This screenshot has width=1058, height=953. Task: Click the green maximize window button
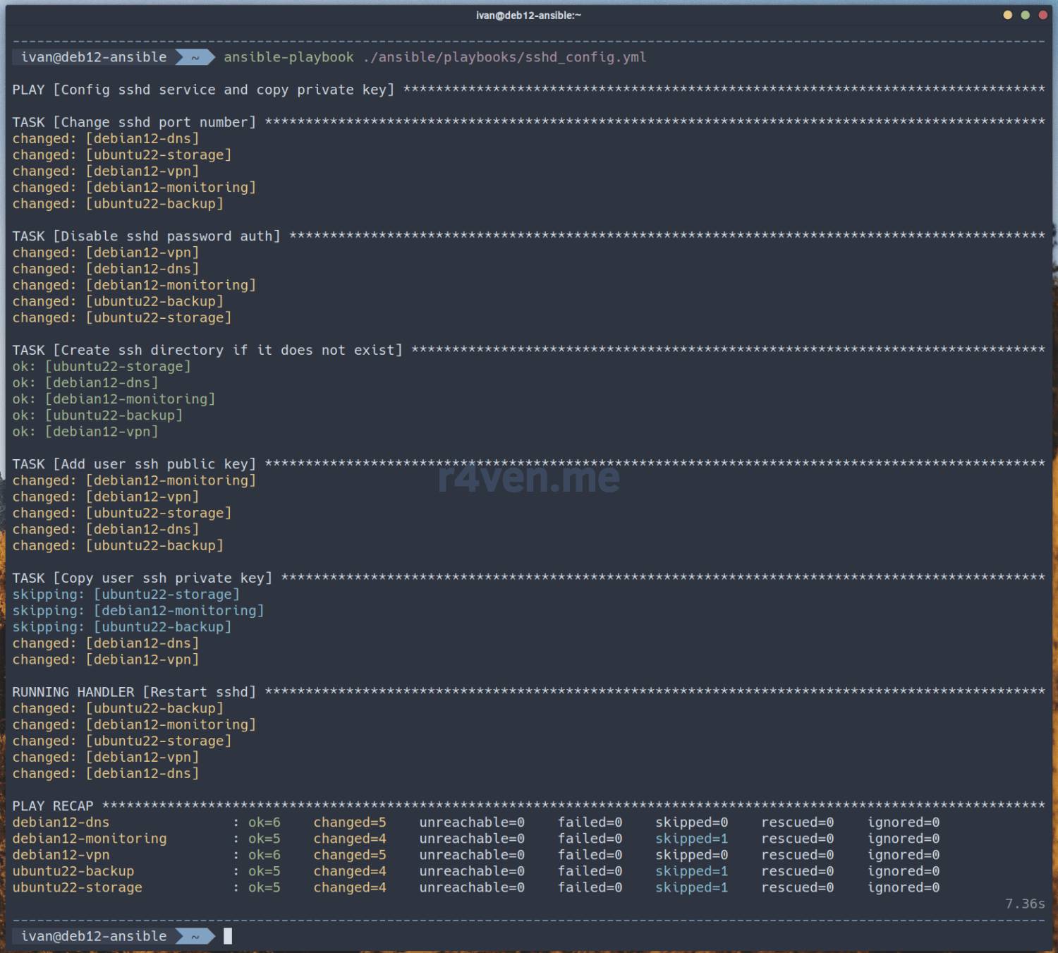1025,15
